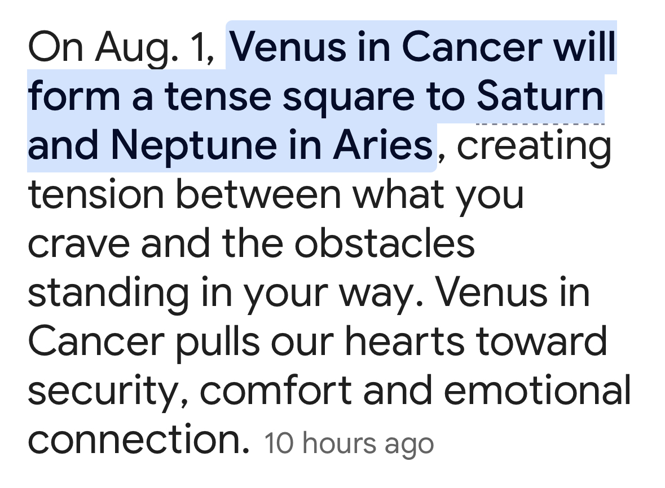This screenshot has height=488, width=665.
Task: Click the dotted-underlined word Saturn
Action: pyautogui.click(x=540, y=97)
